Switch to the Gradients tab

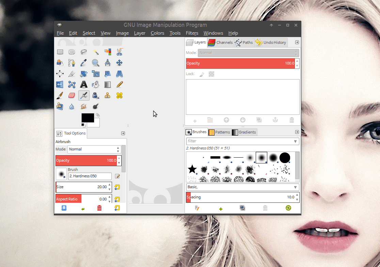click(x=244, y=132)
